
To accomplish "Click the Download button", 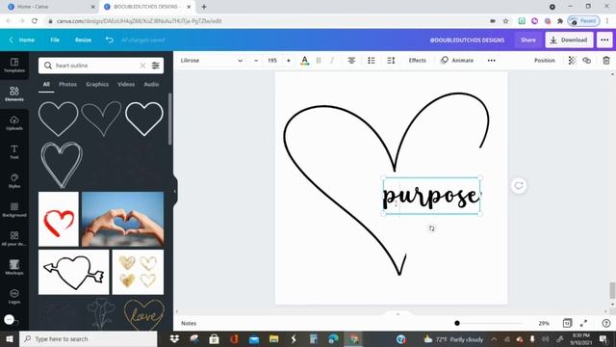I will (569, 40).
